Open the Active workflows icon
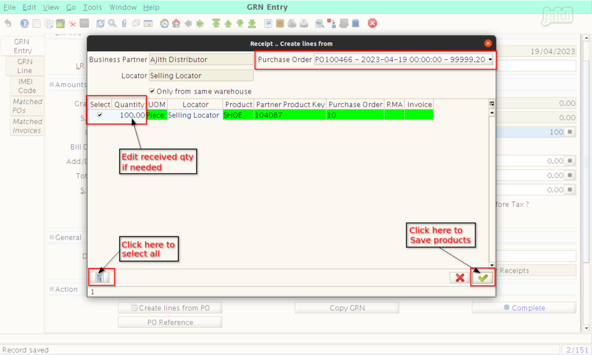 click(331, 23)
